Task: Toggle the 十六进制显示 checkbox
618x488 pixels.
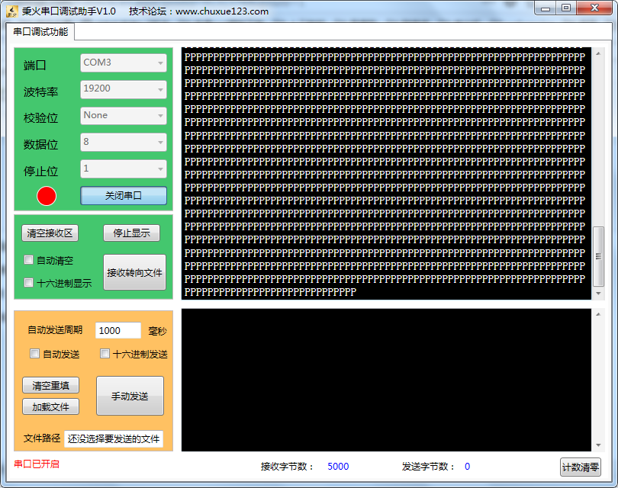Action: click(28, 282)
